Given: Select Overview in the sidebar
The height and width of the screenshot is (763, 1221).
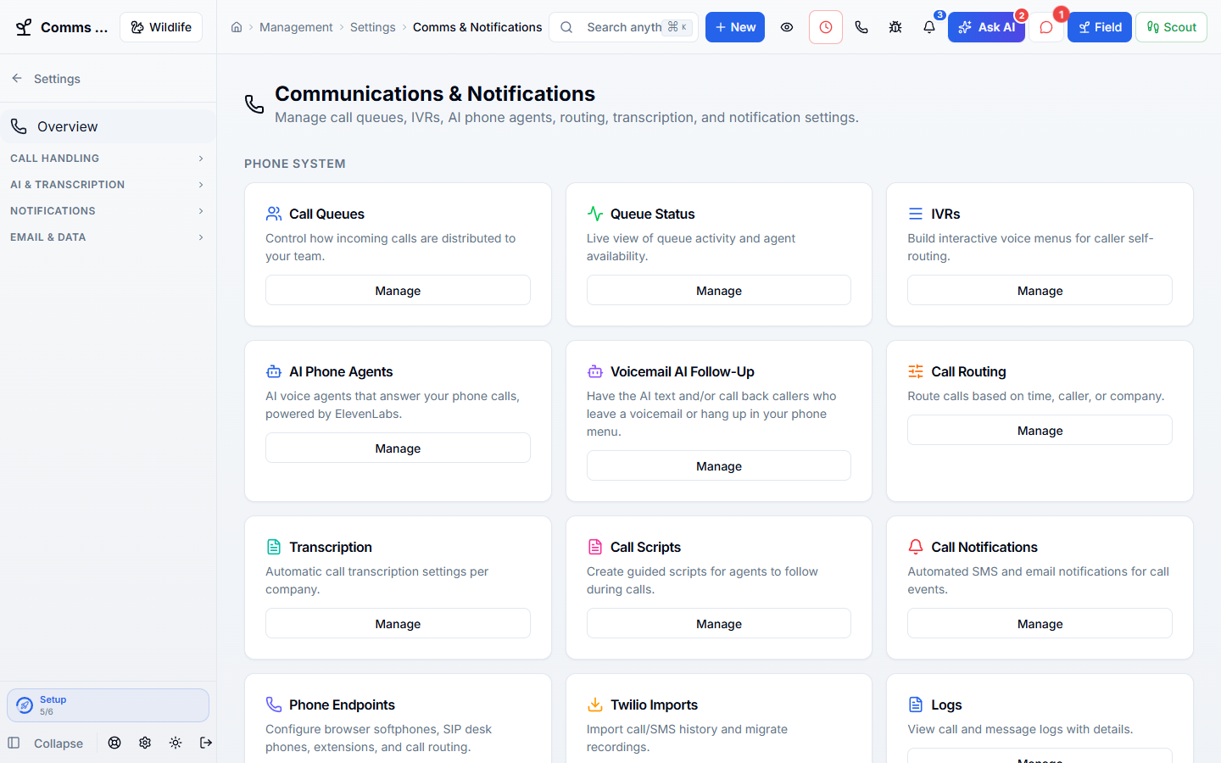Looking at the screenshot, I should pyautogui.click(x=108, y=126).
